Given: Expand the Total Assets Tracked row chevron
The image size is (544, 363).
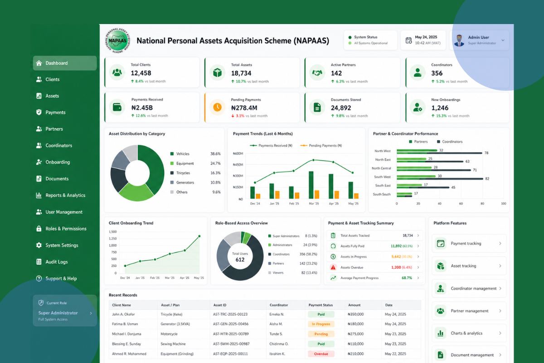Looking at the screenshot, I should click(418, 235).
